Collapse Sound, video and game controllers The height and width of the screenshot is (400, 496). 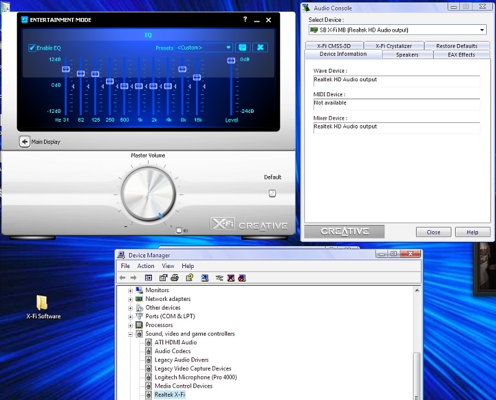pos(130,334)
